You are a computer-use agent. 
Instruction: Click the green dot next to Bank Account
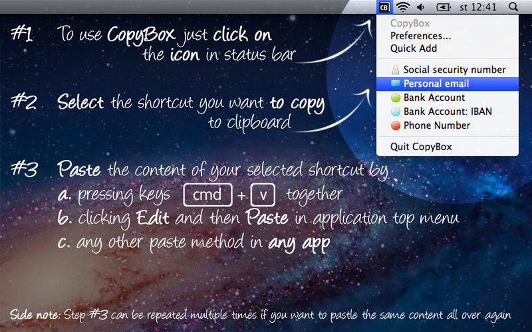(396, 98)
